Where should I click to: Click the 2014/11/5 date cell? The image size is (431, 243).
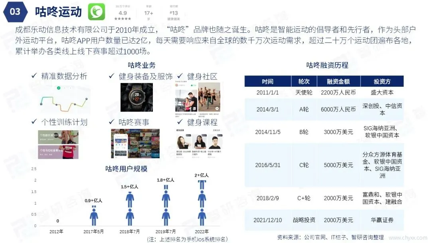tap(268, 132)
